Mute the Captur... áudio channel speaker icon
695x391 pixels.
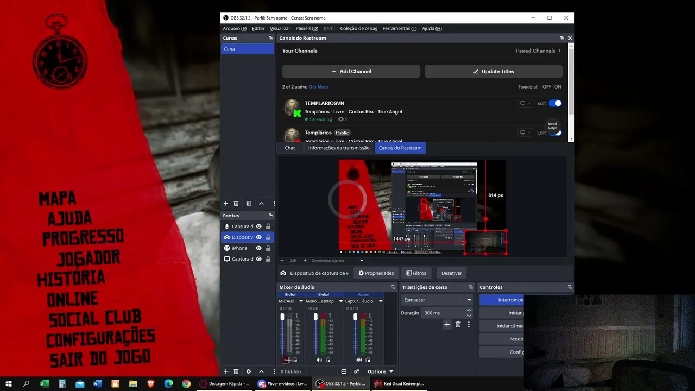359,360
